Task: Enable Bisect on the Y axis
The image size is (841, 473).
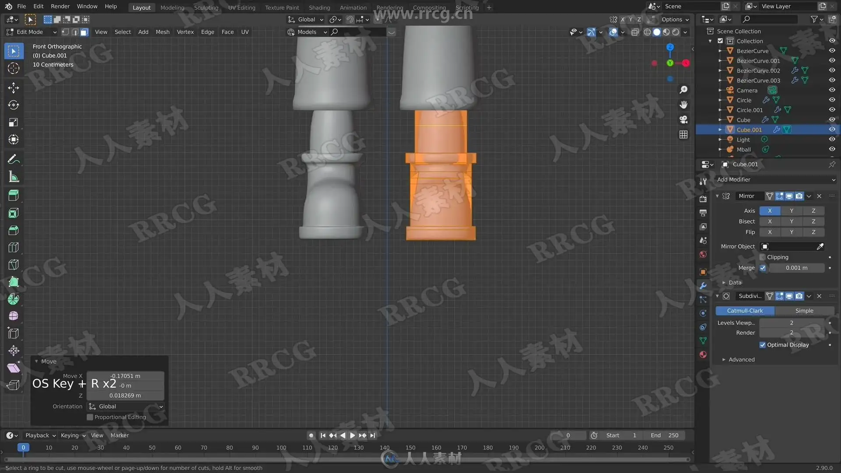Action: (792, 221)
